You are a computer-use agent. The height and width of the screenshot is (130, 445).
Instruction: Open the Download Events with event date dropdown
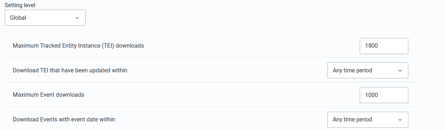coord(368,120)
